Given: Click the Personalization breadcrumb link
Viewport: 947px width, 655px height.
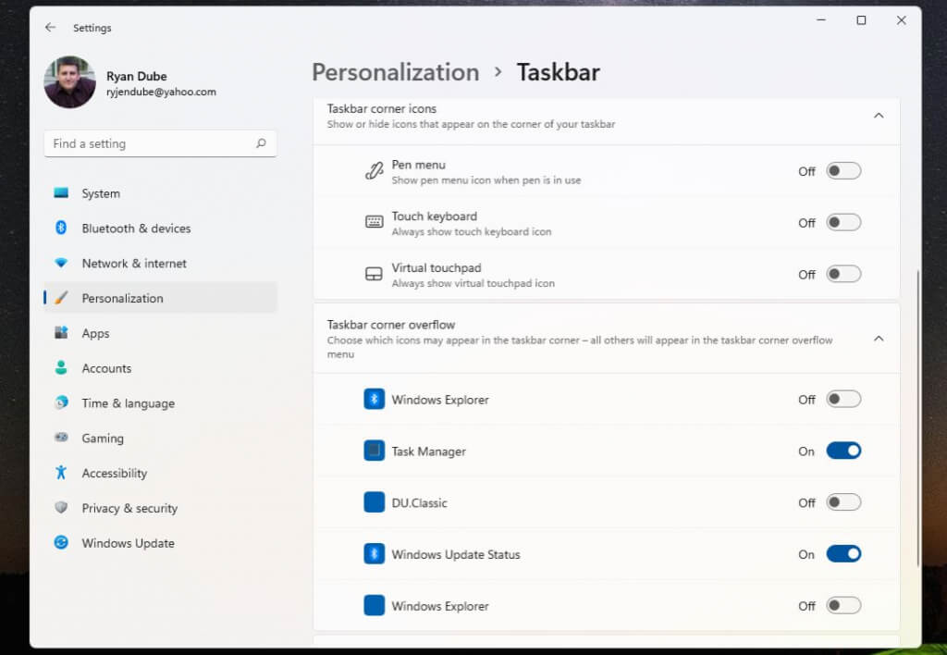Looking at the screenshot, I should pos(395,72).
